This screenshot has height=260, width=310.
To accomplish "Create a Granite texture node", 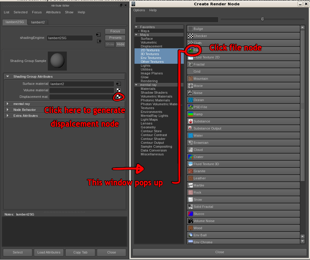I will 243,171.
